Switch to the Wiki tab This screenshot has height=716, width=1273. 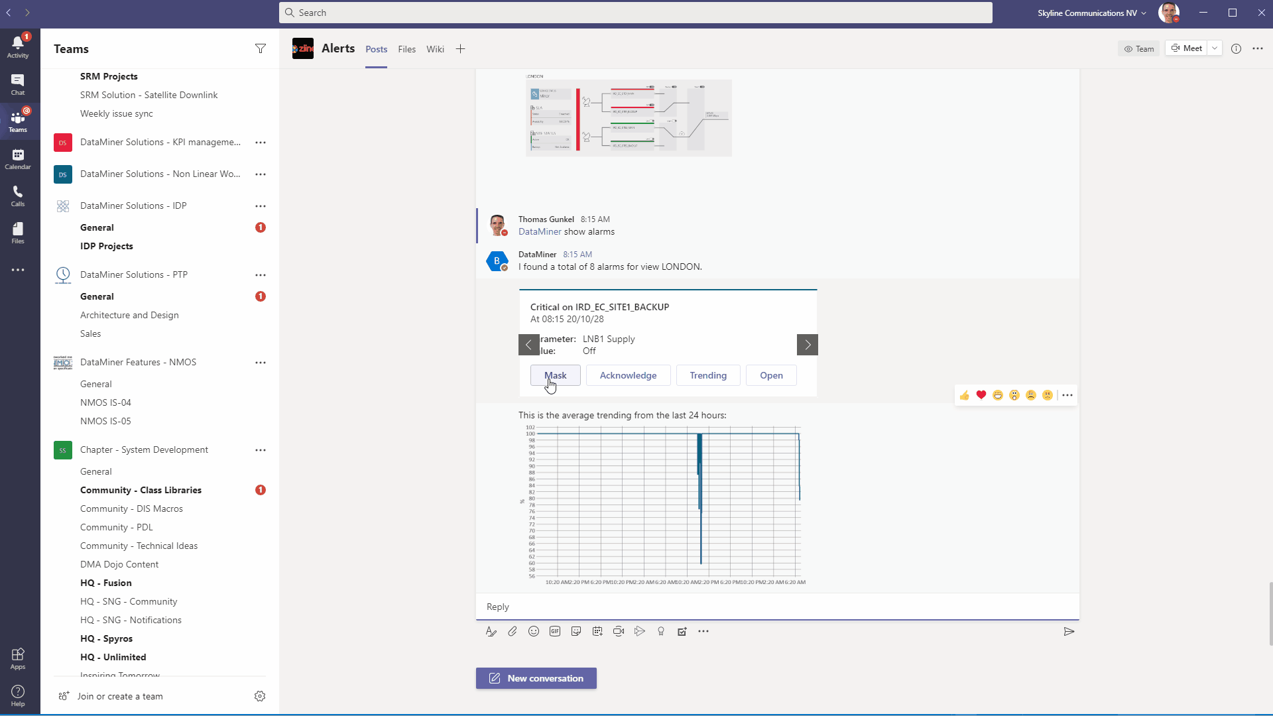[x=436, y=49]
